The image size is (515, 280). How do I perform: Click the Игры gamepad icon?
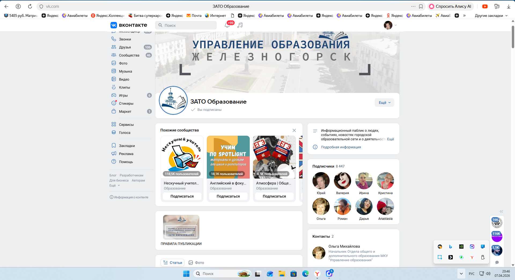[x=114, y=95]
